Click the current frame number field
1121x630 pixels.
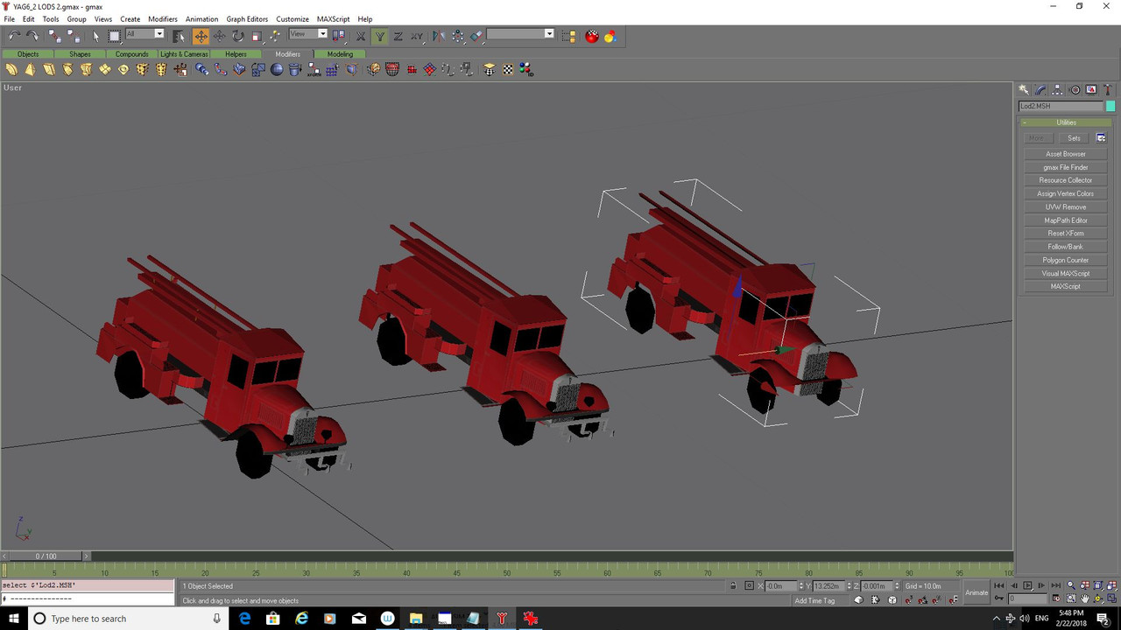point(1028,598)
